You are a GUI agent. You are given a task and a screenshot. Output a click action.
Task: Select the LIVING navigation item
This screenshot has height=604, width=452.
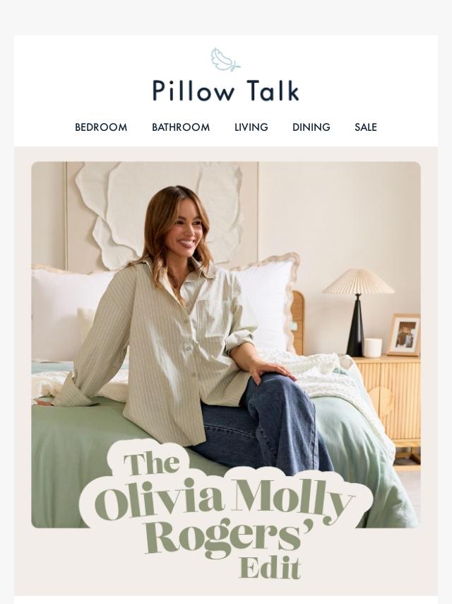pyautogui.click(x=251, y=127)
